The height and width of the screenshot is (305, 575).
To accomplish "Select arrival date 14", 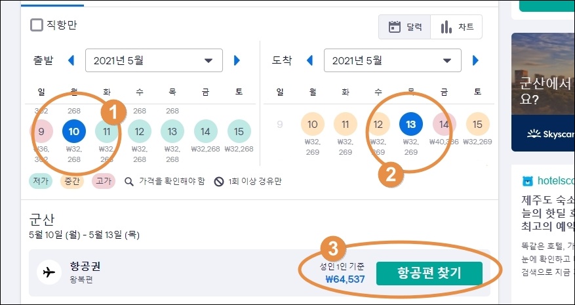I will pos(445,125).
